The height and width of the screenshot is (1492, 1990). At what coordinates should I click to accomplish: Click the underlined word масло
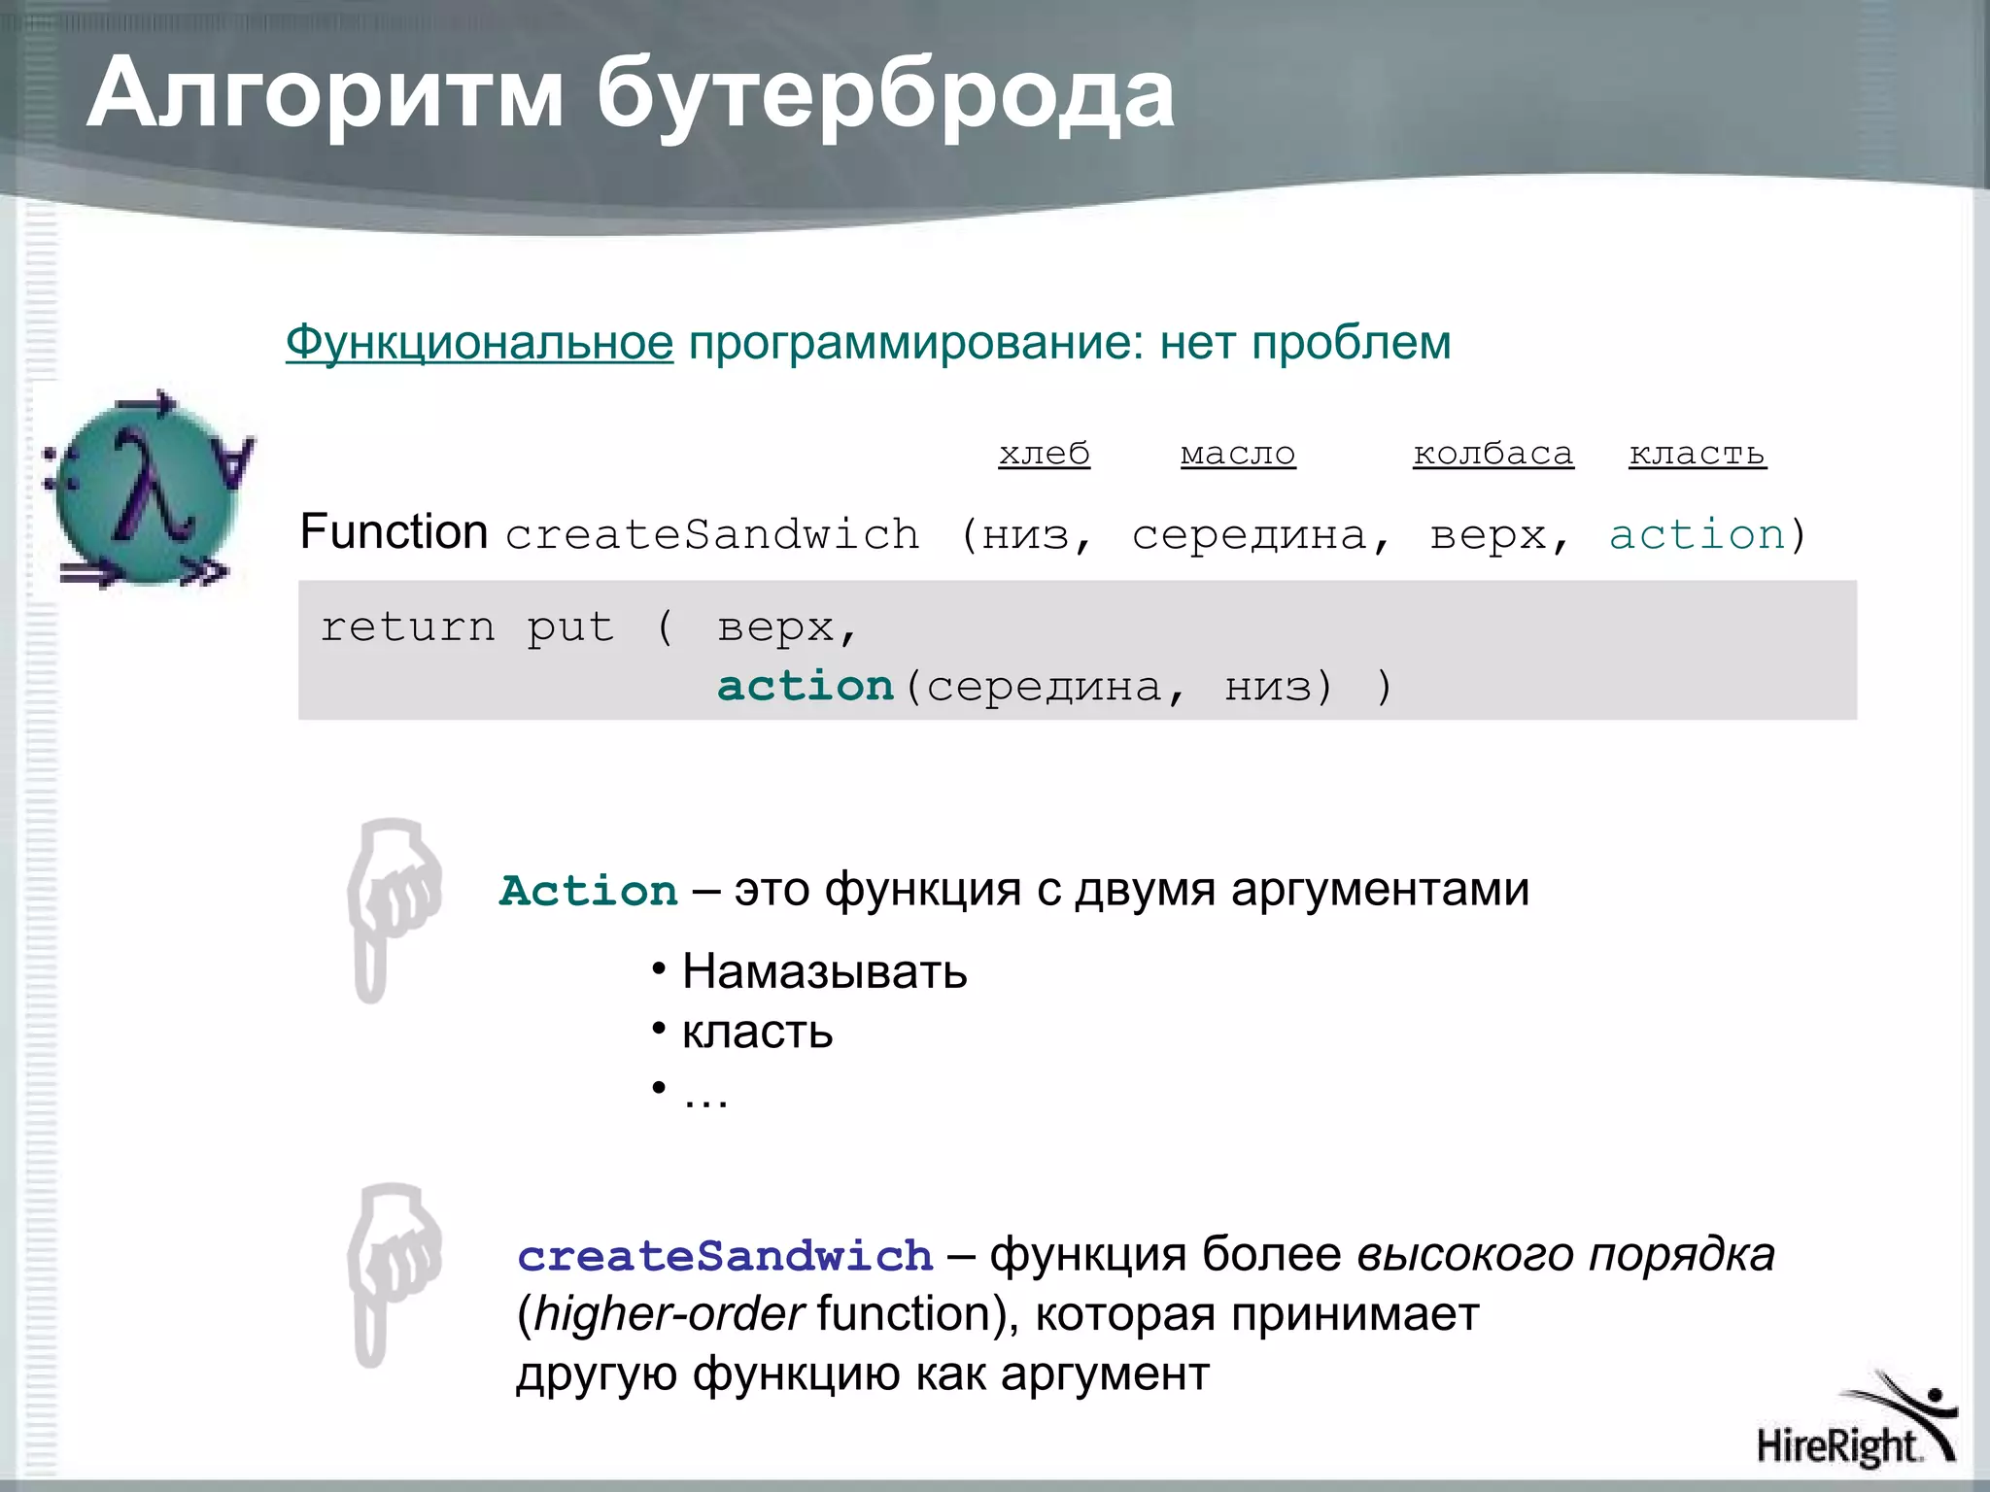(1237, 454)
